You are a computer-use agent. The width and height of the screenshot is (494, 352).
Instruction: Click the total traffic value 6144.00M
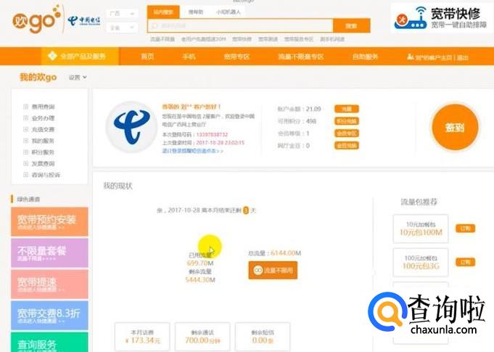click(286, 253)
